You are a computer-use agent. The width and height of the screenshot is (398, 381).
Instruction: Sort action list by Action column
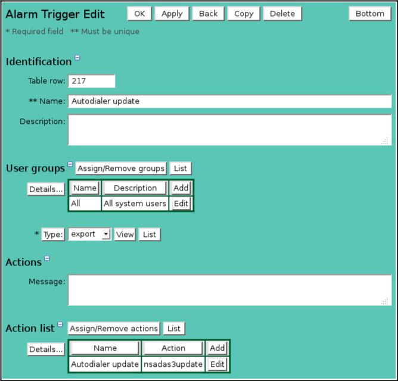173,348
